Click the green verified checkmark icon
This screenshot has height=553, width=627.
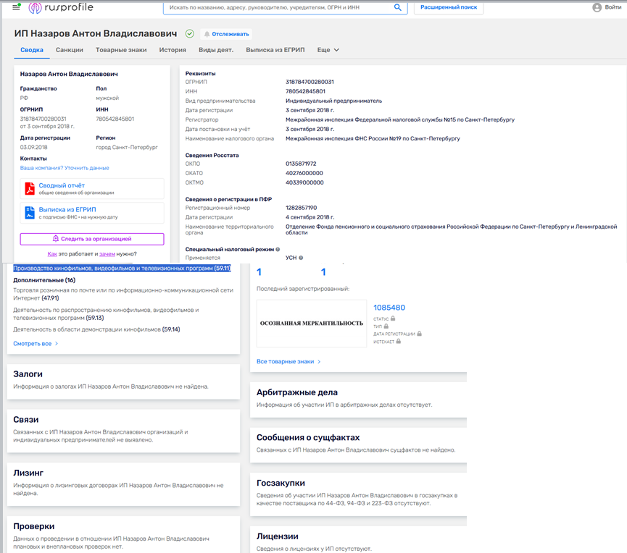click(190, 34)
